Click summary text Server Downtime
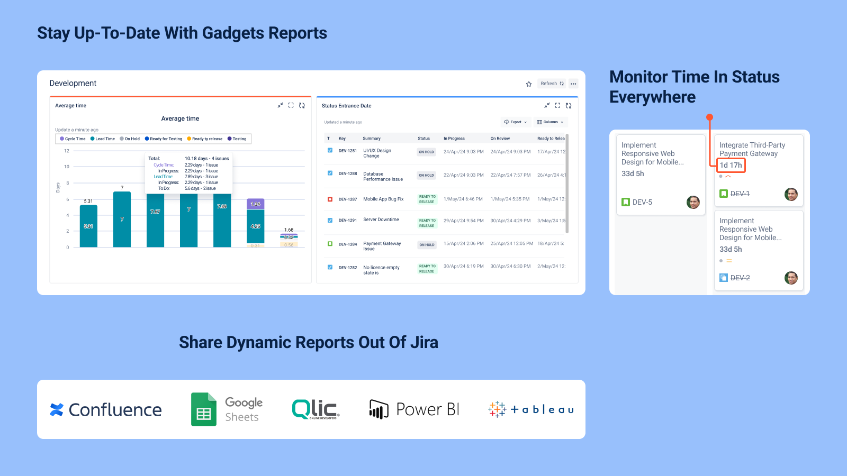The image size is (847, 476). pos(381,219)
